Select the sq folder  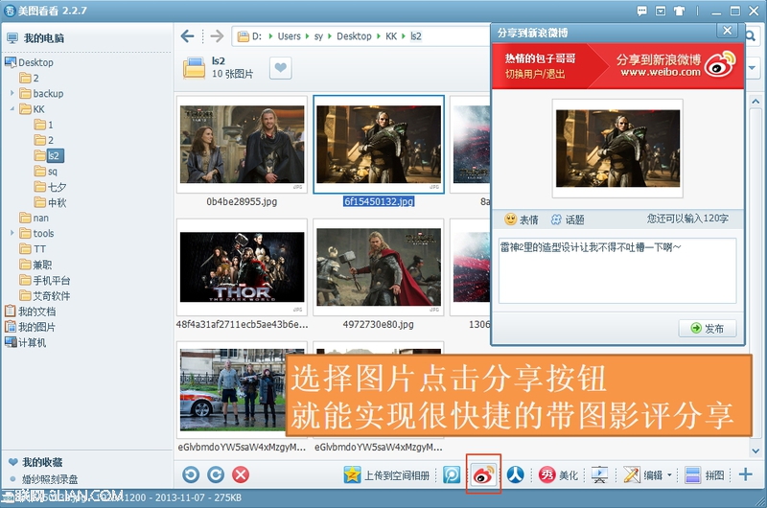46,172
